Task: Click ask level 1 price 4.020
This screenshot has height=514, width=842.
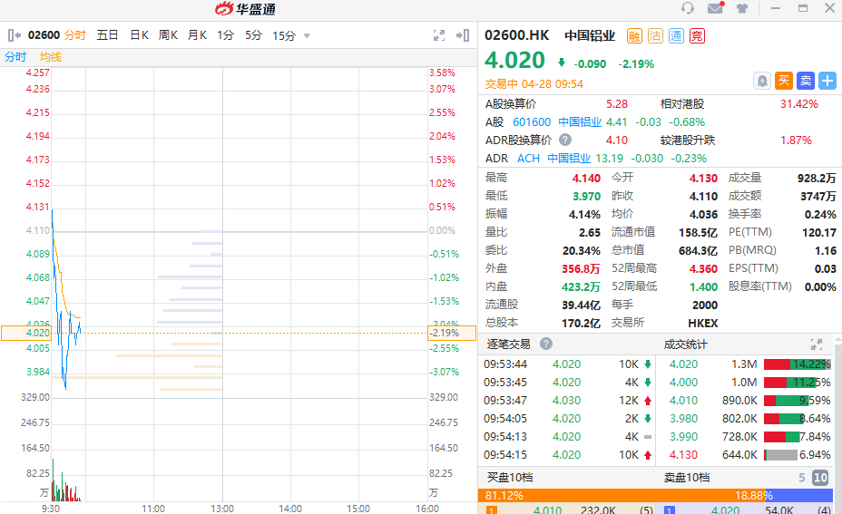Action: click(725, 509)
